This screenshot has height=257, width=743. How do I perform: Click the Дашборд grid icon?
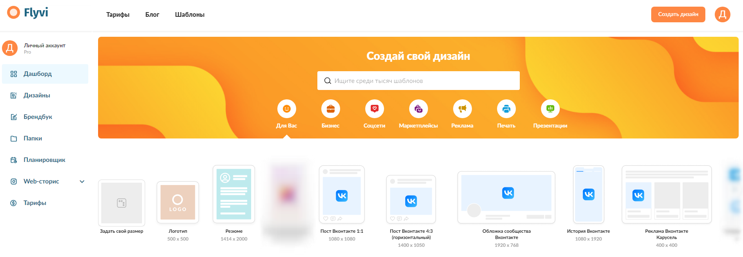pos(14,74)
